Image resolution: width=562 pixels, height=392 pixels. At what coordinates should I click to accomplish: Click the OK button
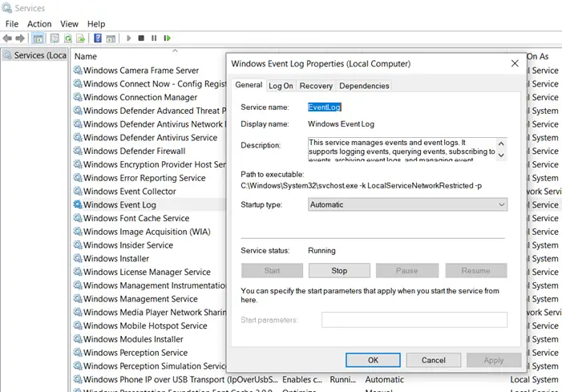(373, 360)
